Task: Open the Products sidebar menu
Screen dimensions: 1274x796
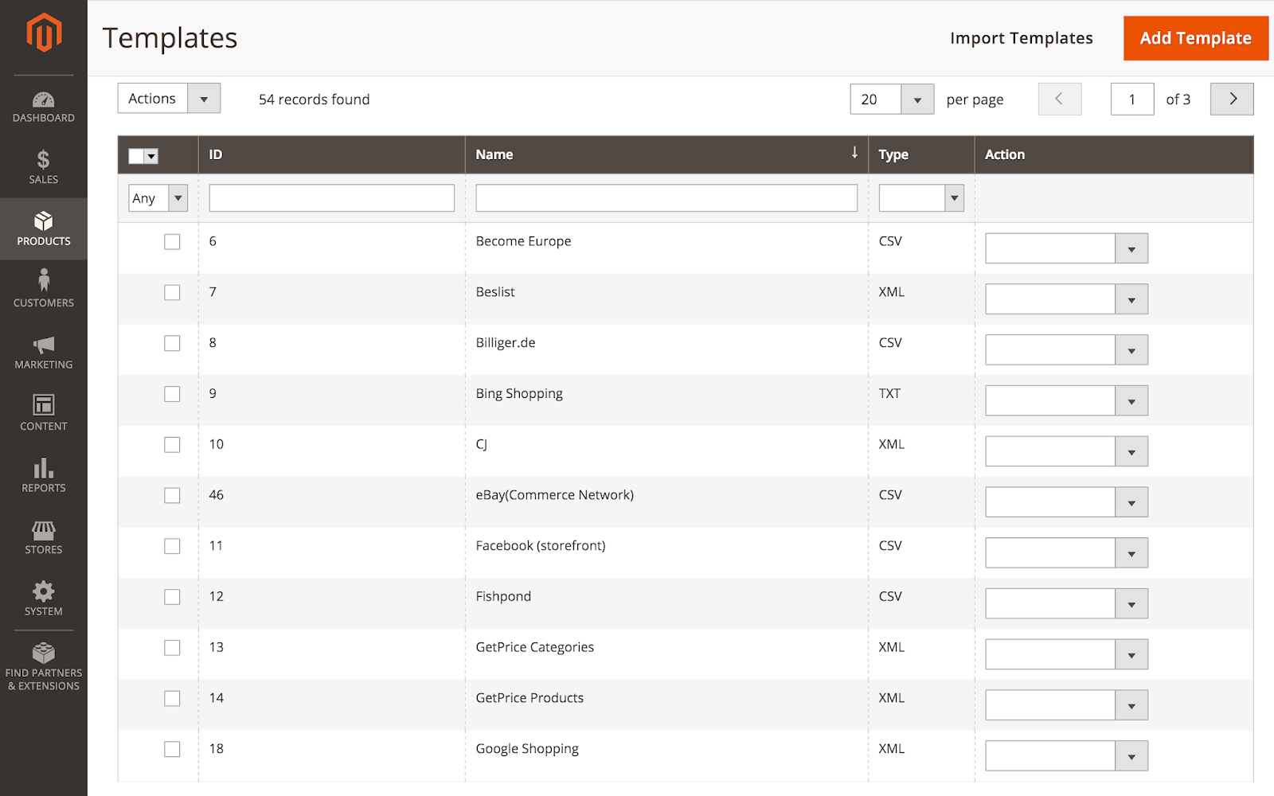Action: pyautogui.click(x=44, y=228)
